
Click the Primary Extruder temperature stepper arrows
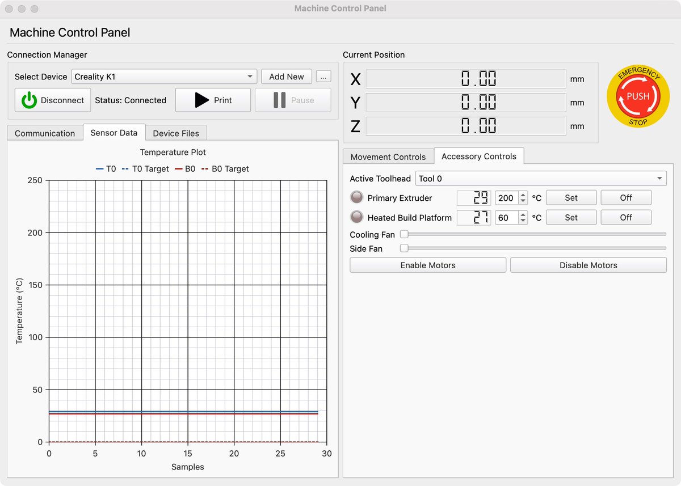click(523, 198)
